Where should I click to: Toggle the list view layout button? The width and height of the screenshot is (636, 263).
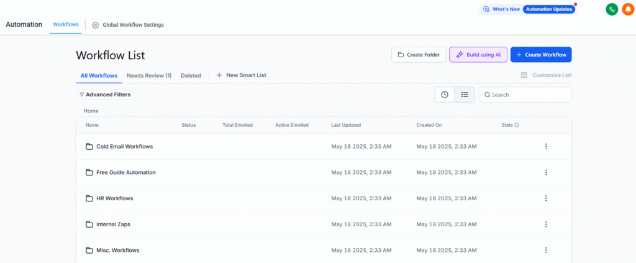click(x=465, y=95)
